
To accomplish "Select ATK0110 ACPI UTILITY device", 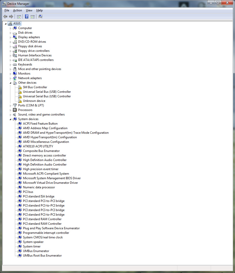I will pyautogui.click(x=38, y=146).
